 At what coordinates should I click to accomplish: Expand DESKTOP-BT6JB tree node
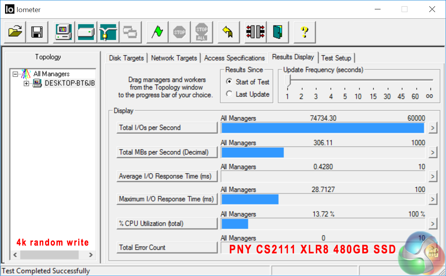click(26, 83)
